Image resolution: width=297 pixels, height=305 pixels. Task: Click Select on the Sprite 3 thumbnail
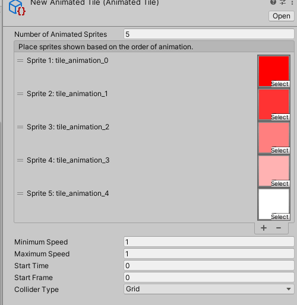tap(280, 151)
